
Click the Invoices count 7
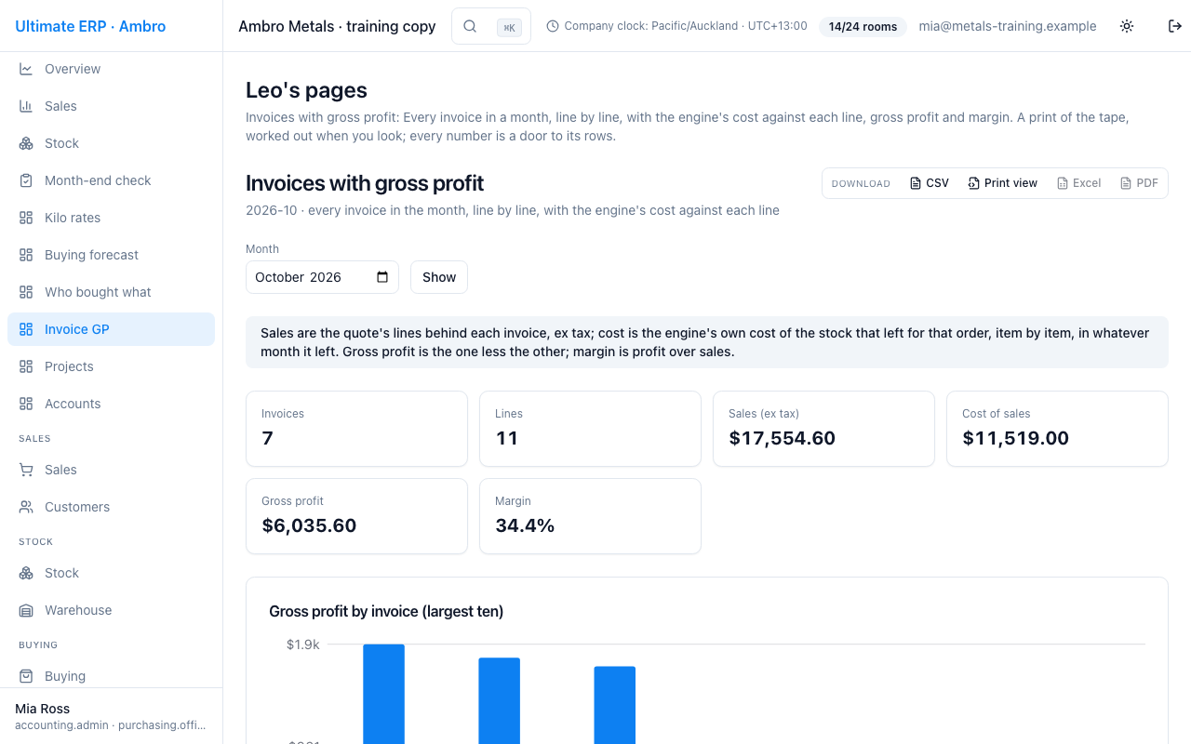[267, 438]
